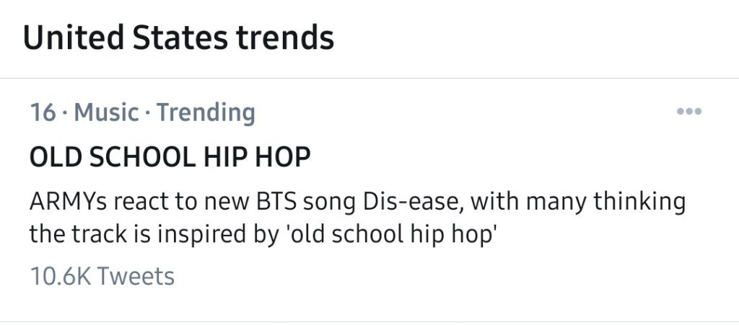Image resolution: width=739 pixels, height=325 pixels.
Task: Select the rank number 16
Action: 43,112
